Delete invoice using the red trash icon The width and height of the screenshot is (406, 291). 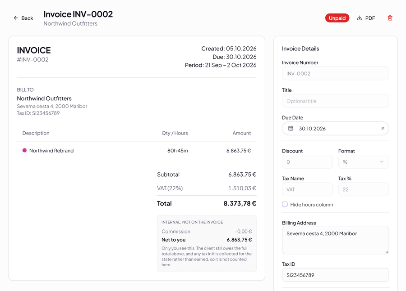(390, 18)
